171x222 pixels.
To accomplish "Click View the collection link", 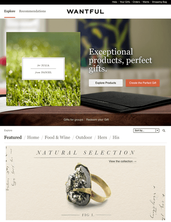I will (x=123, y=161).
